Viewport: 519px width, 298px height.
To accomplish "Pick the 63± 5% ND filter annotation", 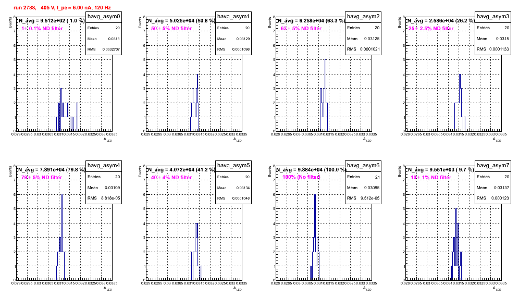I will [x=301, y=29].
